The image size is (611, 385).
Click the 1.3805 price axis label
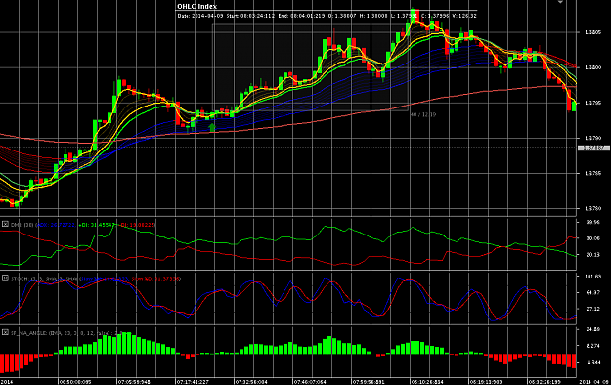(592, 32)
